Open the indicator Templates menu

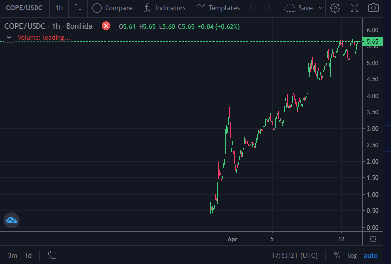coord(218,8)
